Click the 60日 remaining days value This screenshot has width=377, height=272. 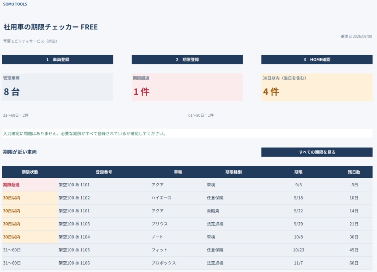354,263
